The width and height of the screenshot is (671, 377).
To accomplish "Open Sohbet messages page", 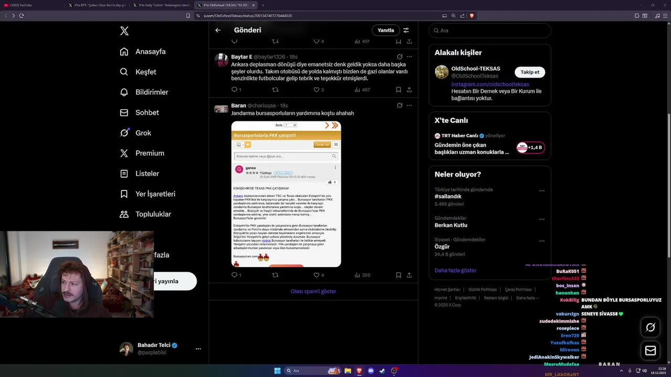I will pyautogui.click(x=139, y=113).
